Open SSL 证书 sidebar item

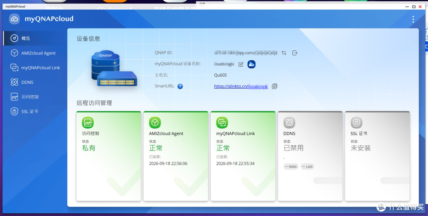click(x=35, y=111)
